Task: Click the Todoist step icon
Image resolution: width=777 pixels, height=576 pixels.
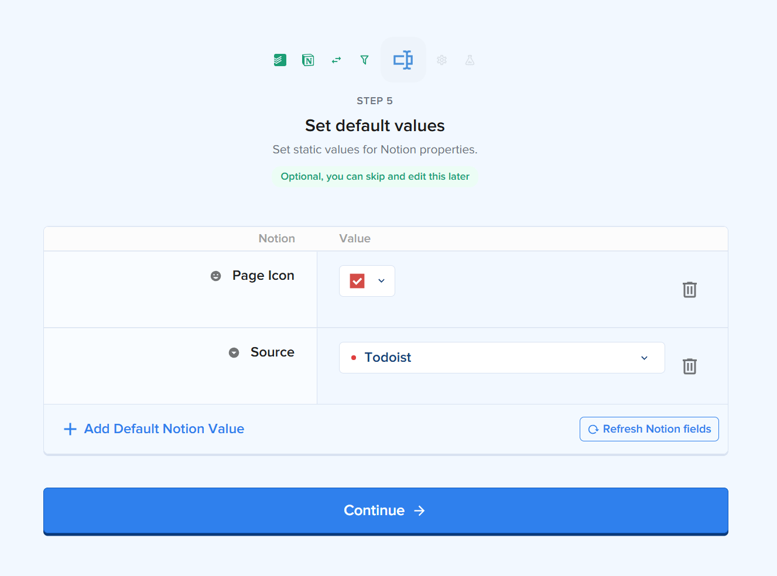Action: [280, 60]
